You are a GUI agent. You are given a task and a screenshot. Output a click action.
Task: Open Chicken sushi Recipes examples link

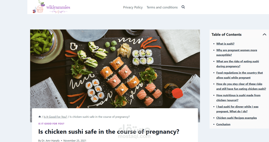pyautogui.click(x=236, y=118)
